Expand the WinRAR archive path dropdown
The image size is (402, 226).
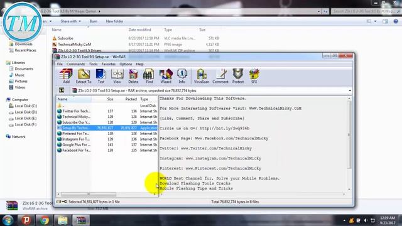tap(350, 90)
